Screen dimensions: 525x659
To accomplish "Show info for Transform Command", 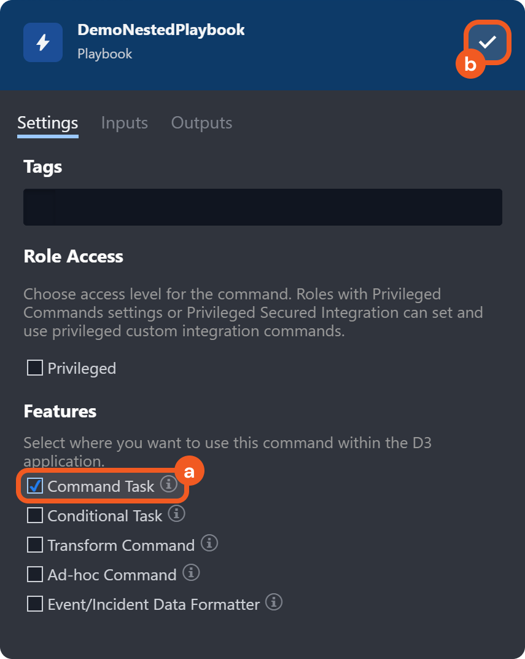I will 209,543.
